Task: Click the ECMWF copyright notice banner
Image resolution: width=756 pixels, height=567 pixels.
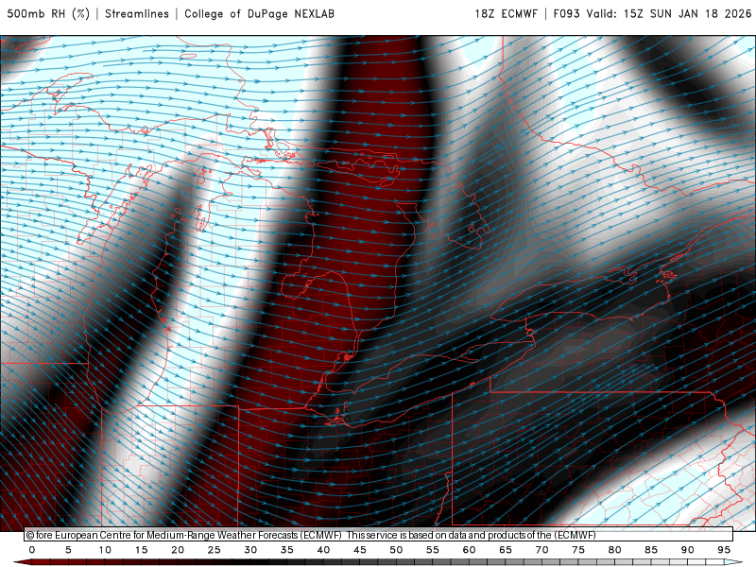Action: 379,535
